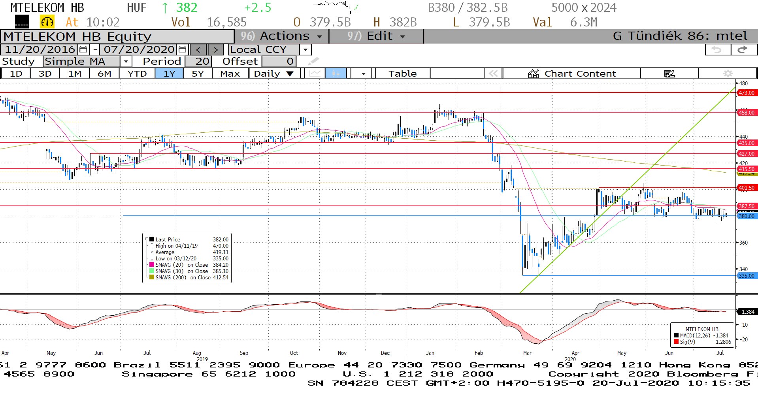The height and width of the screenshot is (405, 758).
Task: Click 'G Tündiék 86: mtel' chart title
Action: click(x=680, y=36)
